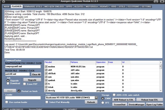Open the MOTOROLA tab
The image size is (165, 110).
click(x=92, y=6)
